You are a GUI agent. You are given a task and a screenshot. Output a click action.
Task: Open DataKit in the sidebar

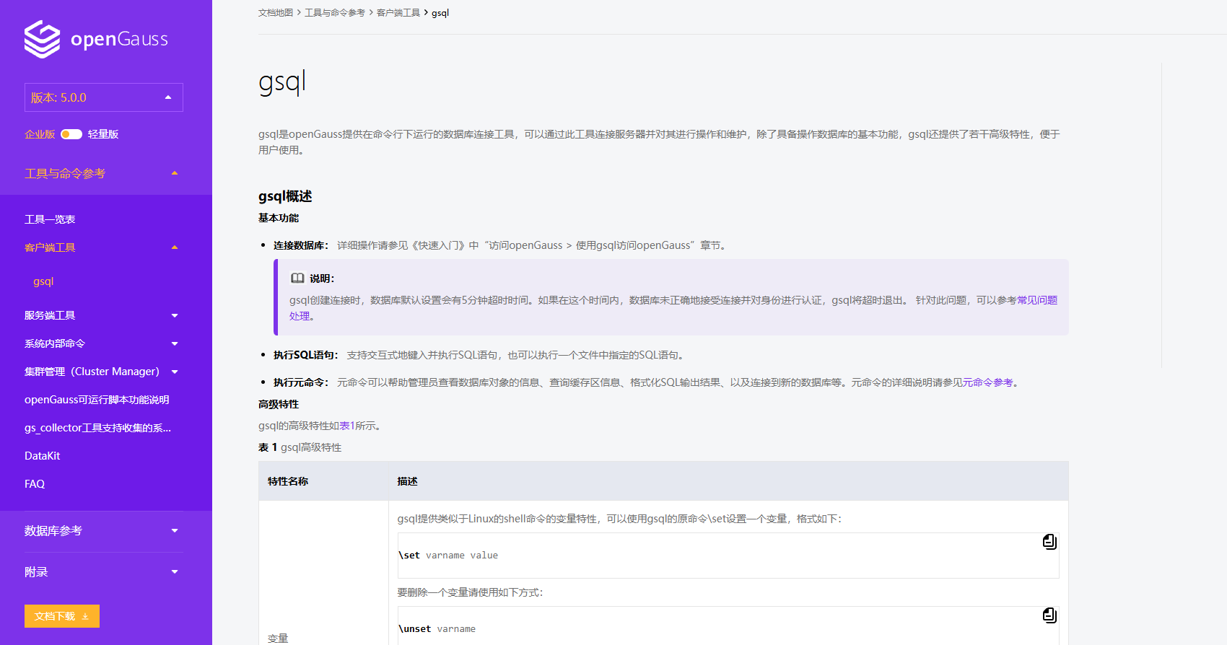42,456
